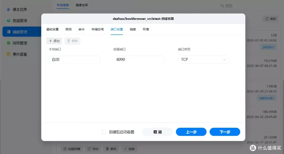Click the 搜索 search field
This screenshot has height=154, width=284.
[x=229, y=6]
